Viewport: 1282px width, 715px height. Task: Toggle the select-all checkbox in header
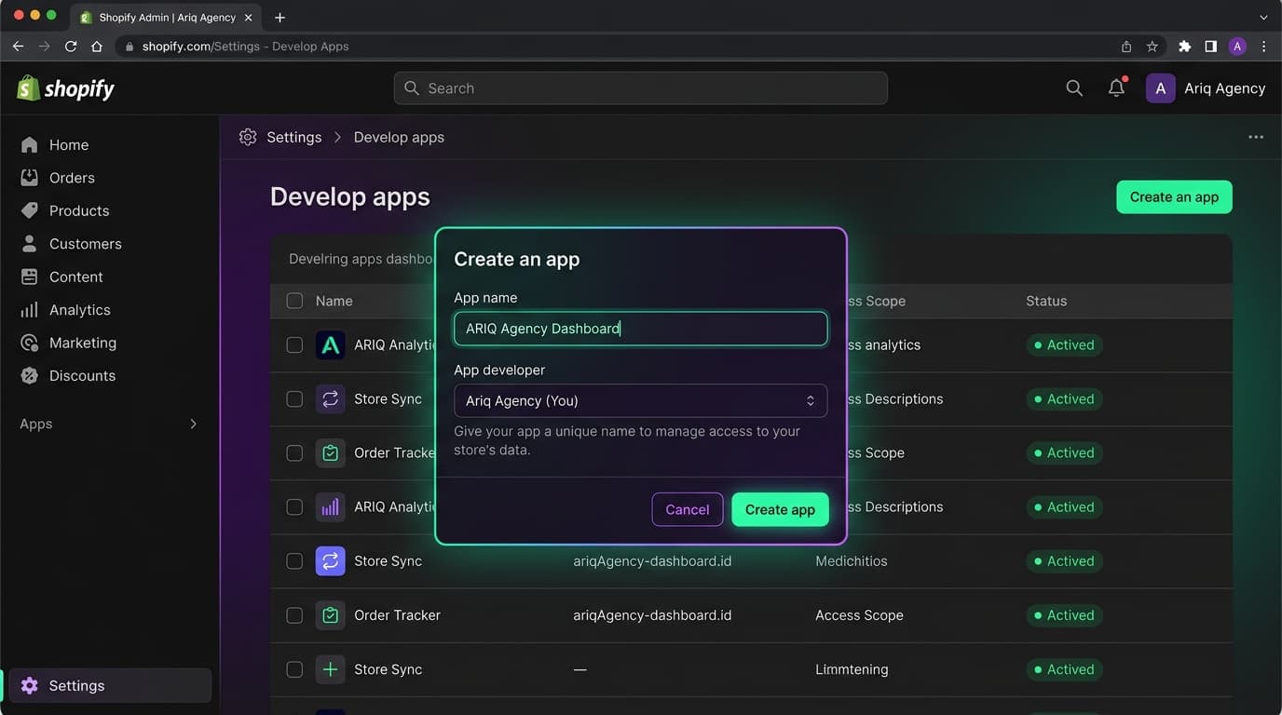(294, 301)
